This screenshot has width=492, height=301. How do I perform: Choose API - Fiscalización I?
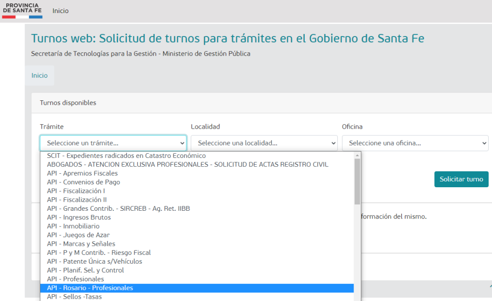pyautogui.click(x=76, y=191)
